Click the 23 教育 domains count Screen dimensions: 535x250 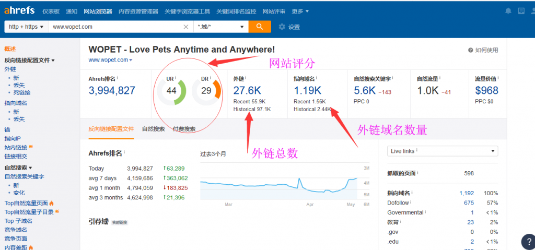click(x=471, y=222)
